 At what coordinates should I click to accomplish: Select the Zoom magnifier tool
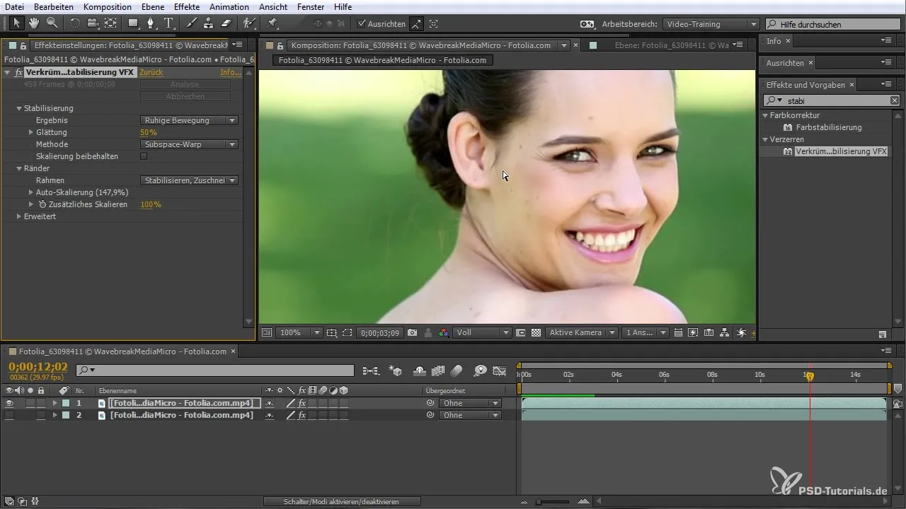(52, 23)
